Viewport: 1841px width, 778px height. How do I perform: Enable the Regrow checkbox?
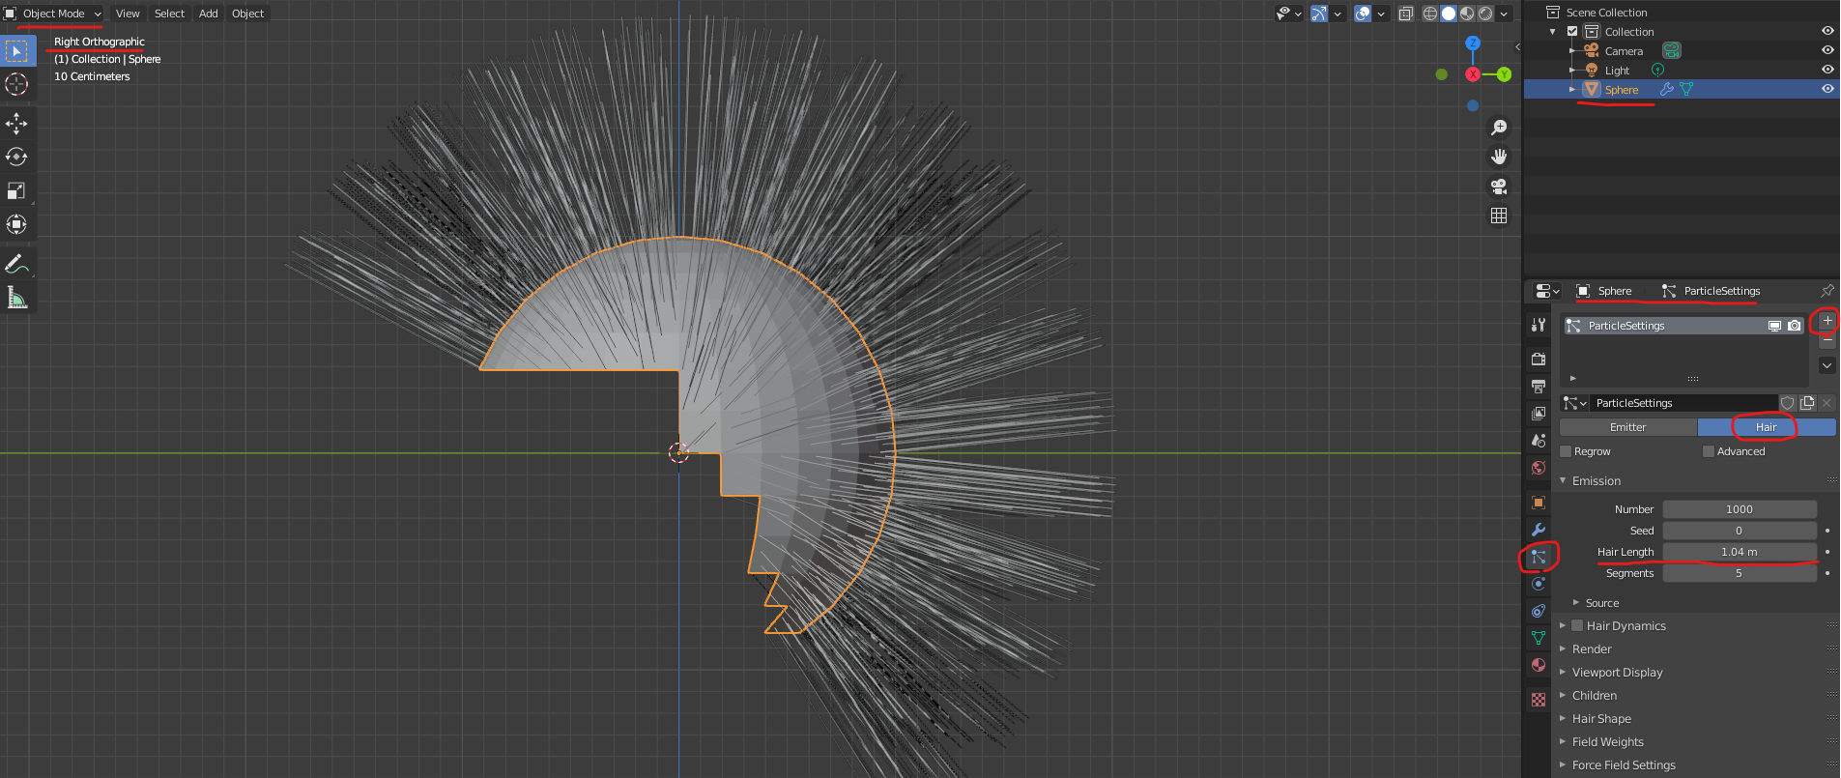pos(1567,451)
